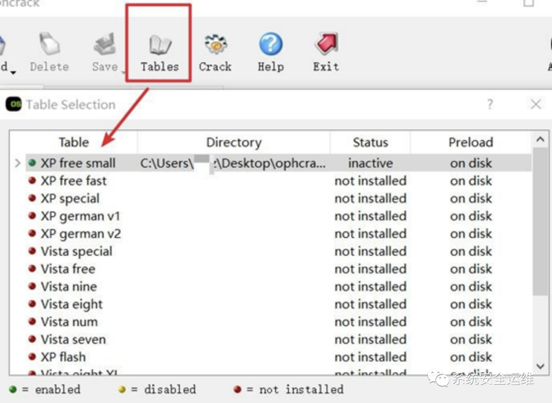
Task: Click the red status dot of Vista nine
Action: (32, 286)
